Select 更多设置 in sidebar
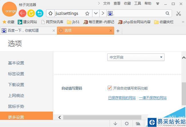Image resolution: width=186 pixels, height=127 pixels. (26, 116)
